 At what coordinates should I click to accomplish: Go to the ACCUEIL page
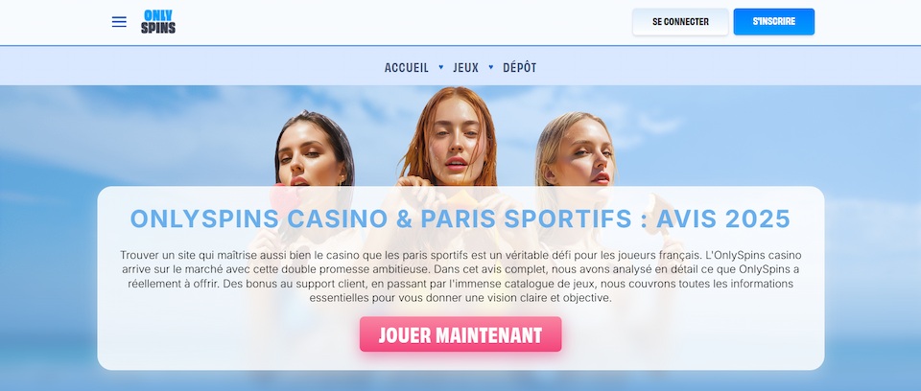pyautogui.click(x=407, y=67)
